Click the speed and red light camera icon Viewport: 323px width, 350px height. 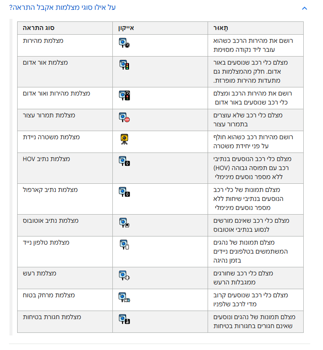[x=124, y=96]
